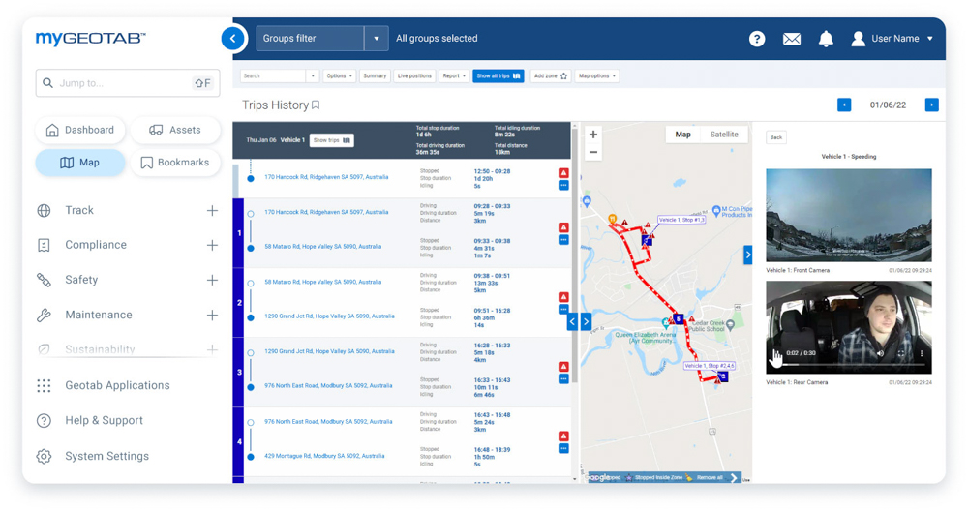The image size is (968, 511).
Task: Open exception alert icon for trip 4
Action: click(x=563, y=436)
